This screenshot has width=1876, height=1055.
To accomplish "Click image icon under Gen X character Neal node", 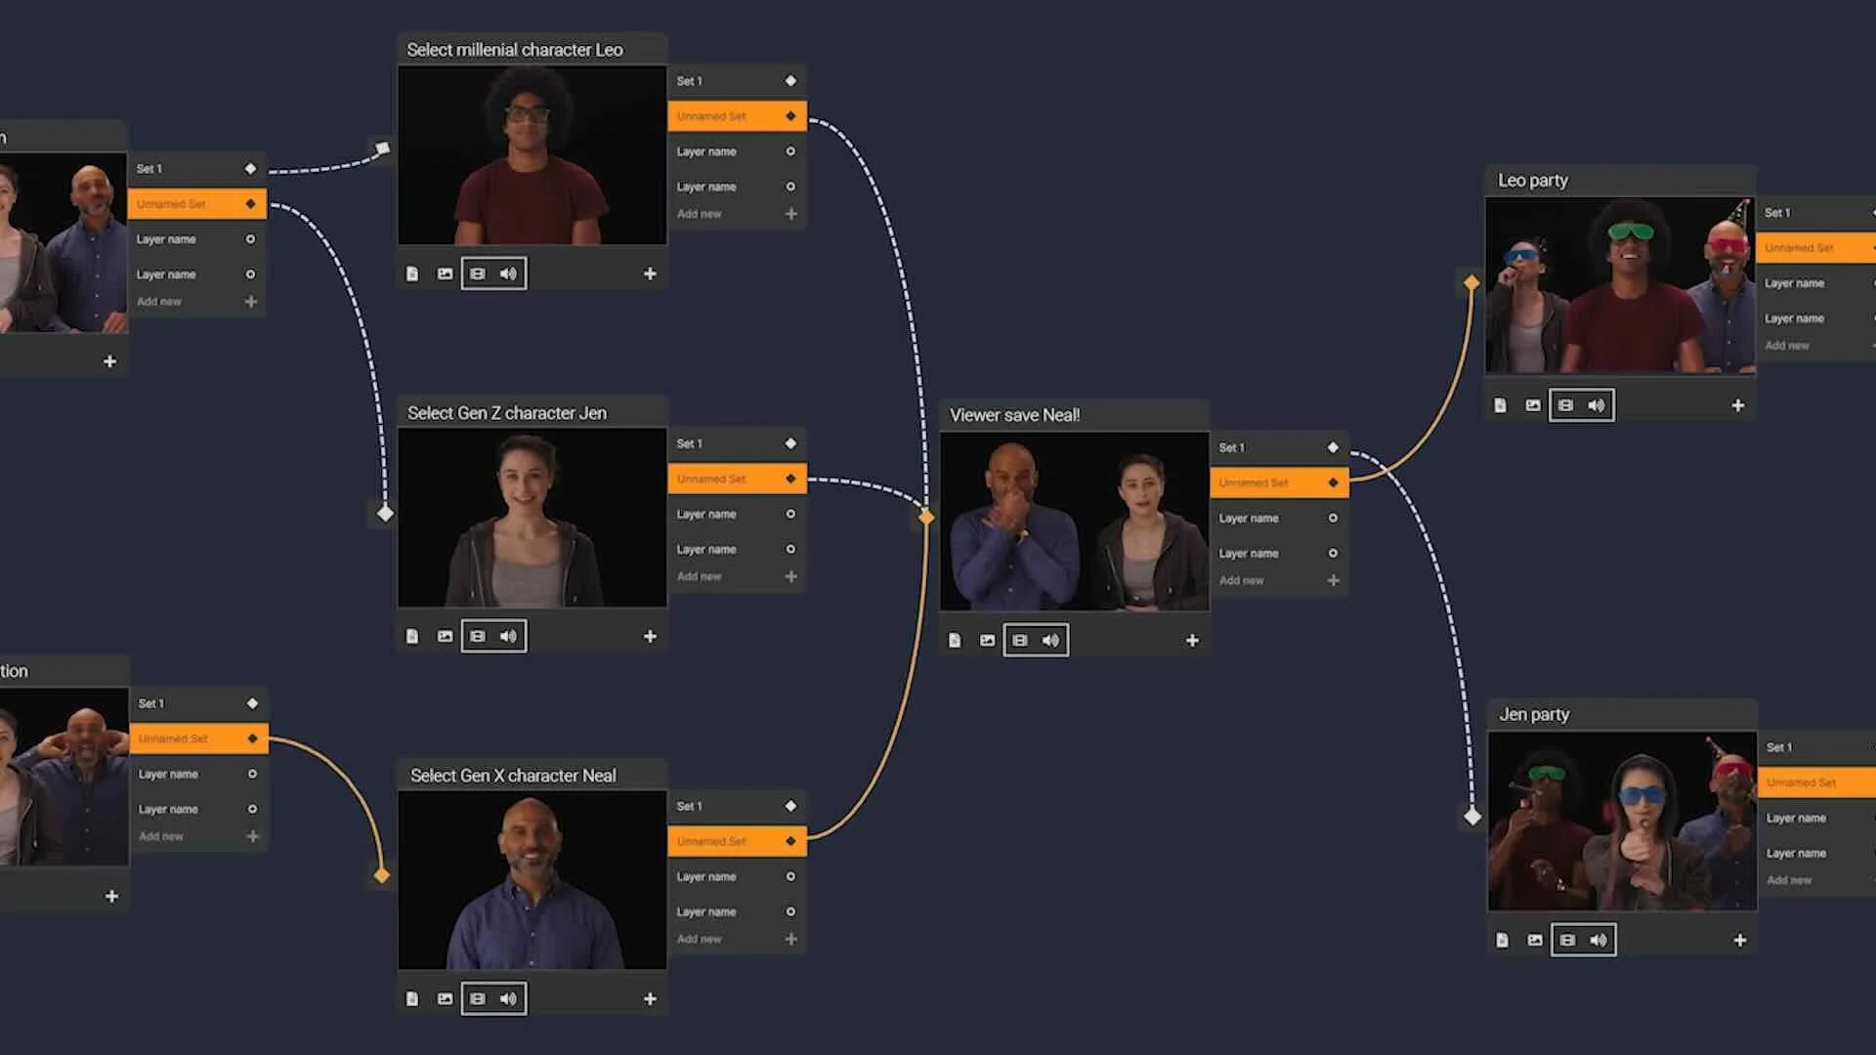I will click(x=445, y=998).
